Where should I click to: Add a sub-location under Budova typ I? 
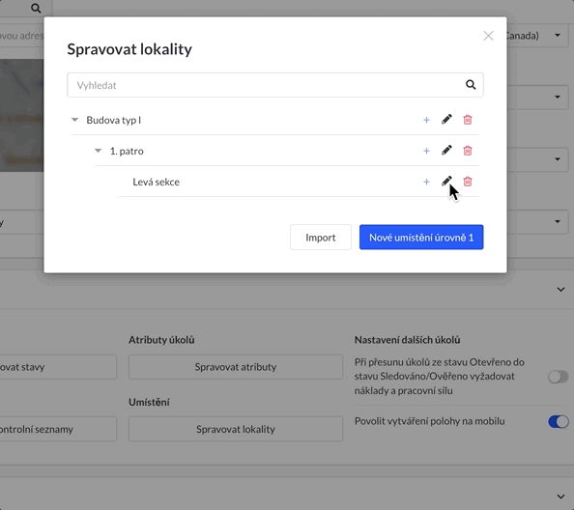(x=426, y=120)
